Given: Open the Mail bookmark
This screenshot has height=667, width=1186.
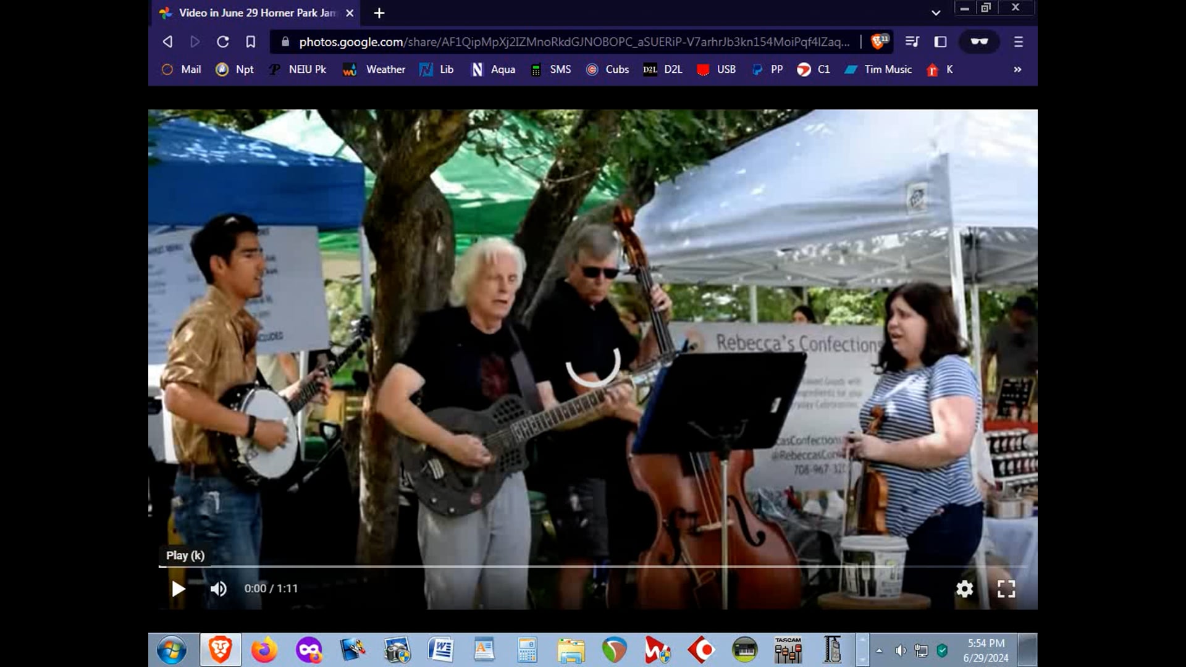Looking at the screenshot, I should point(181,69).
